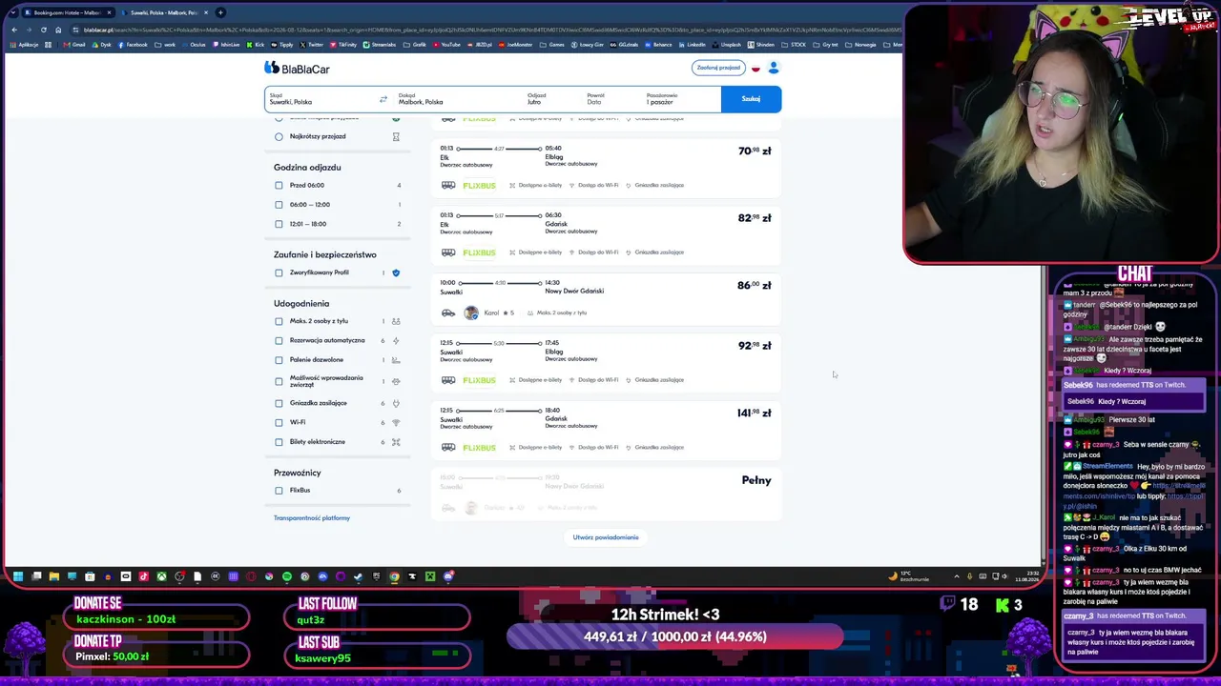This screenshot has width=1221, height=686.
Task: Click FlixBus logo on 141,98 zł trip
Action: [x=480, y=447]
